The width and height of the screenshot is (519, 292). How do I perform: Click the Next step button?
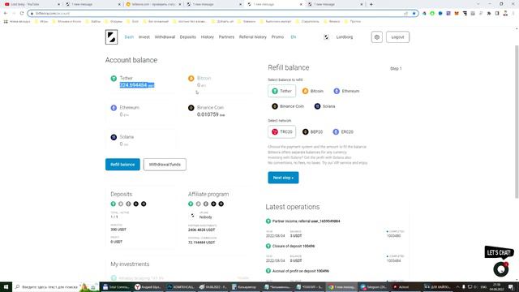click(283, 178)
